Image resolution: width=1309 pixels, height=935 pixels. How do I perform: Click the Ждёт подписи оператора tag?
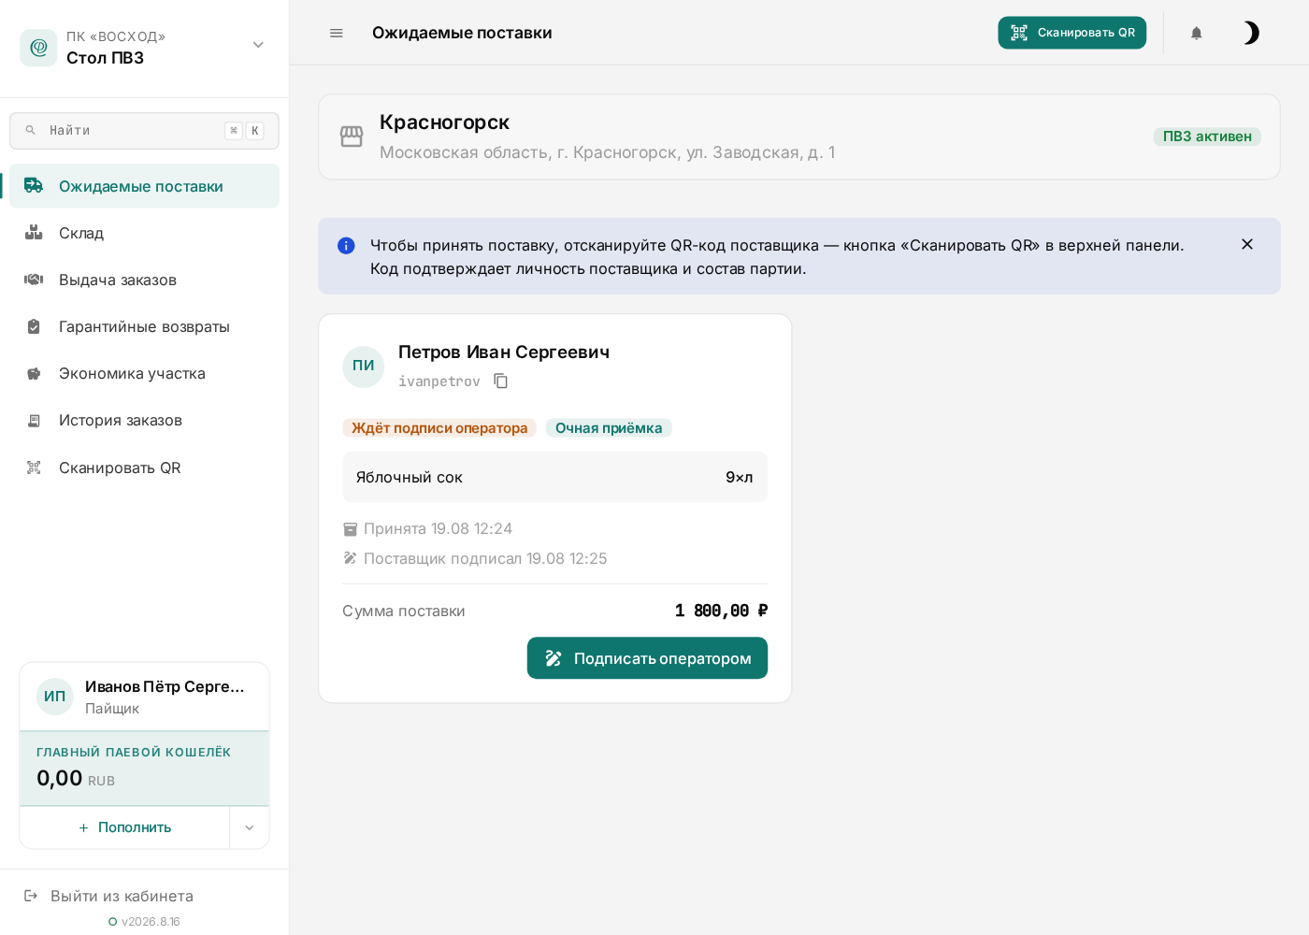439,428
